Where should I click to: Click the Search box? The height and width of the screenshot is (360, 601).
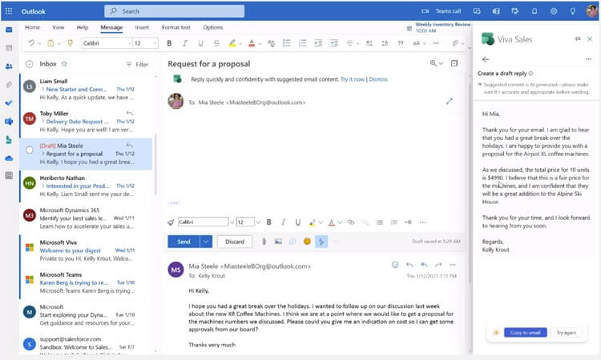click(x=175, y=11)
